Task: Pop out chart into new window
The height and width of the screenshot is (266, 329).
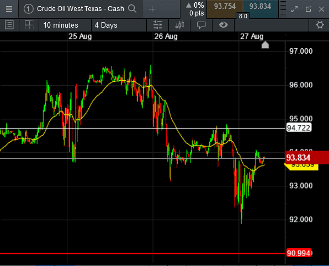Action: 308,9
